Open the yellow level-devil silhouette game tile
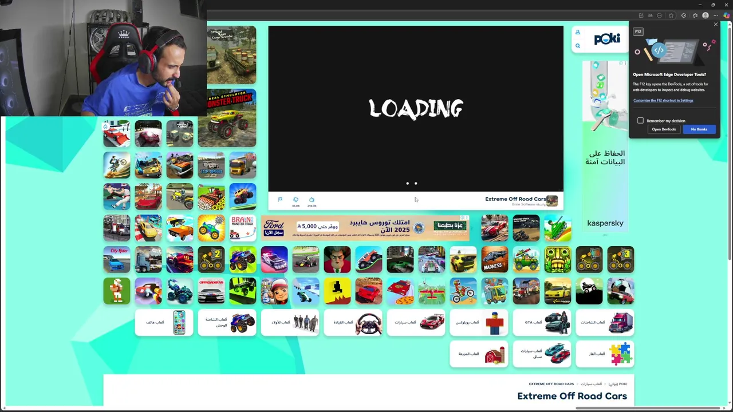This screenshot has width=733, height=412. [337, 291]
